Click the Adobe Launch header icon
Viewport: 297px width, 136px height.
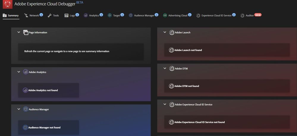pyautogui.click(x=172, y=32)
